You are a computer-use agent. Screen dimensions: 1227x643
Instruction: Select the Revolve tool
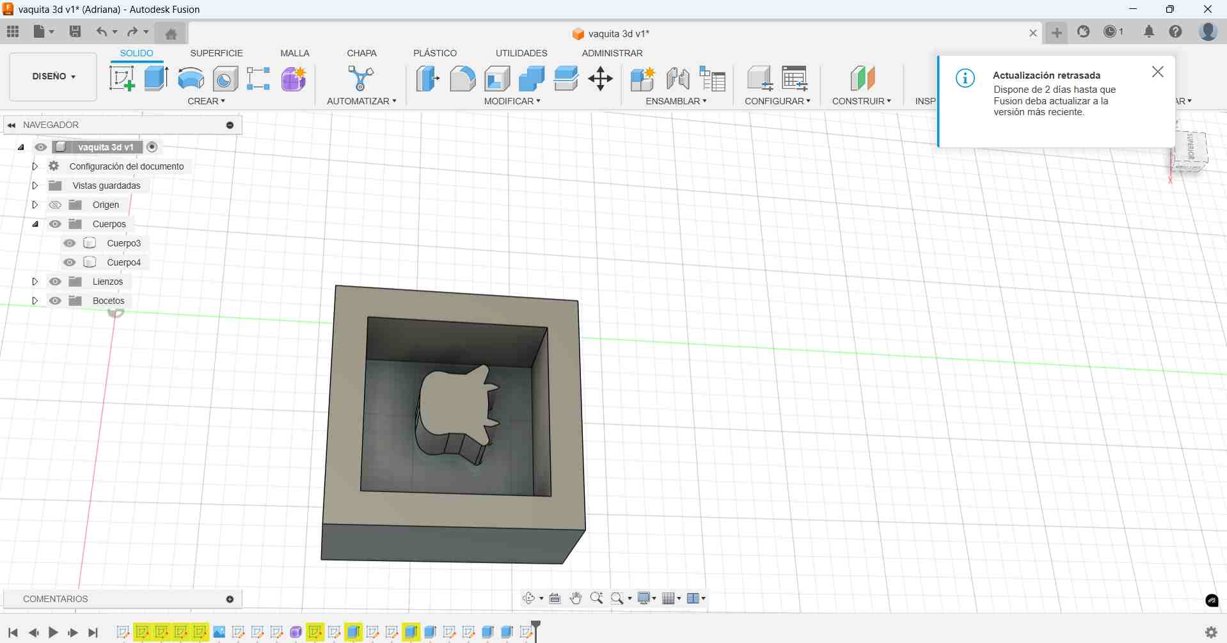(191, 79)
